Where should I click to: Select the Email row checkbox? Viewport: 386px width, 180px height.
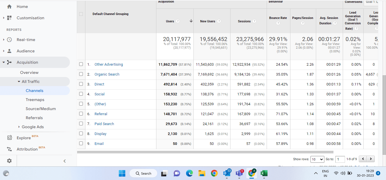pyautogui.click(x=81, y=143)
